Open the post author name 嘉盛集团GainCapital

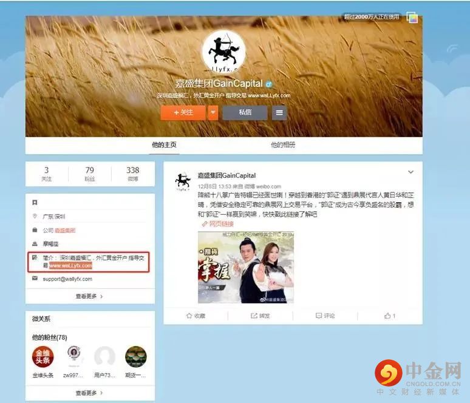[226, 175]
